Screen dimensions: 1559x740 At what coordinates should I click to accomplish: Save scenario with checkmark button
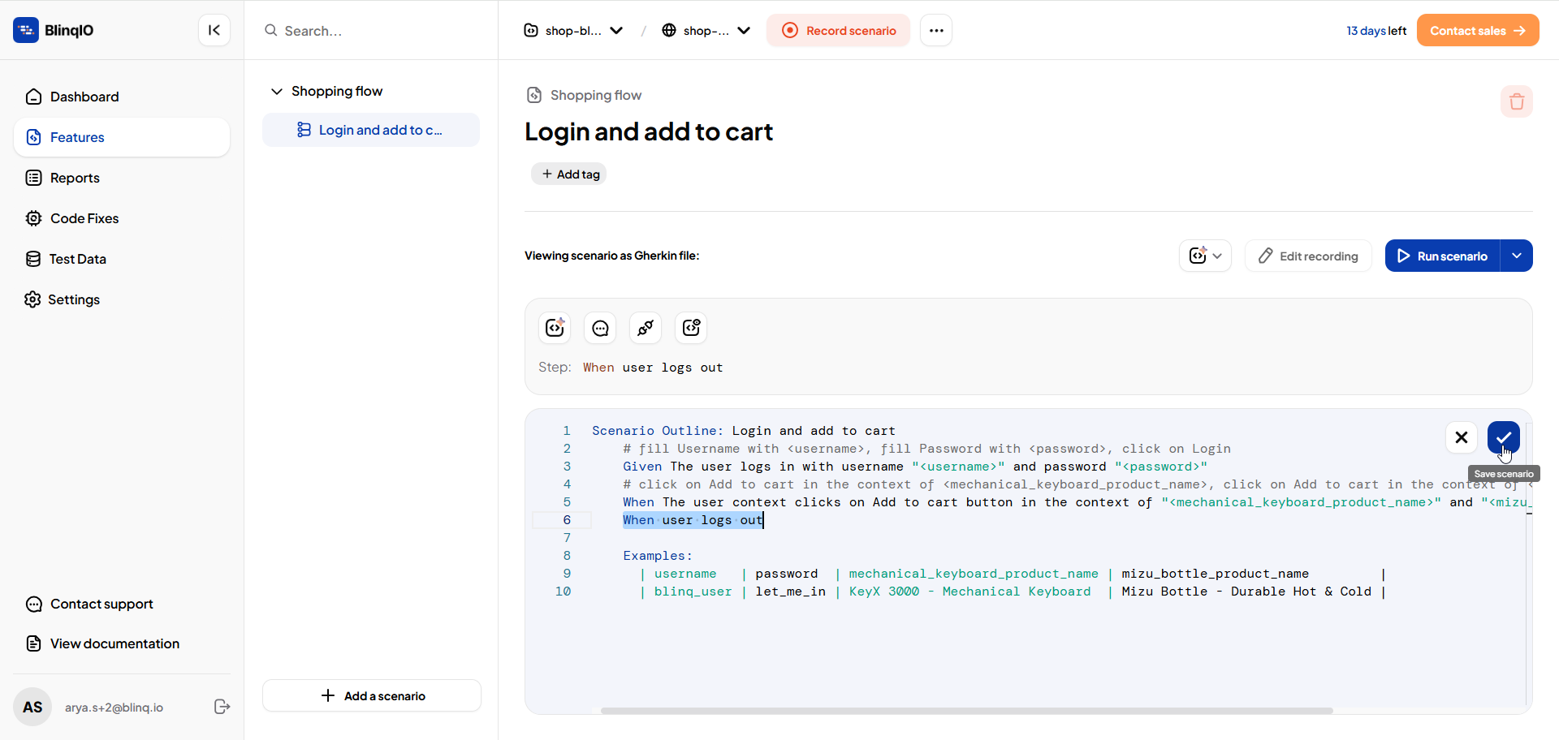[1504, 437]
